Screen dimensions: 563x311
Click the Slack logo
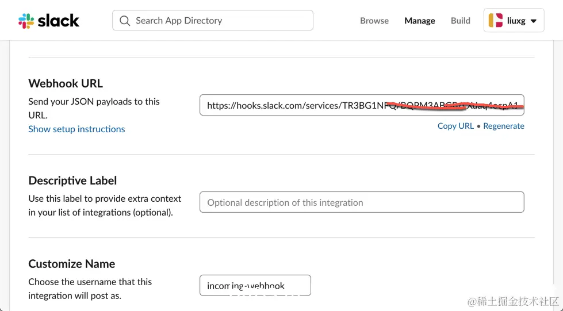tap(49, 21)
